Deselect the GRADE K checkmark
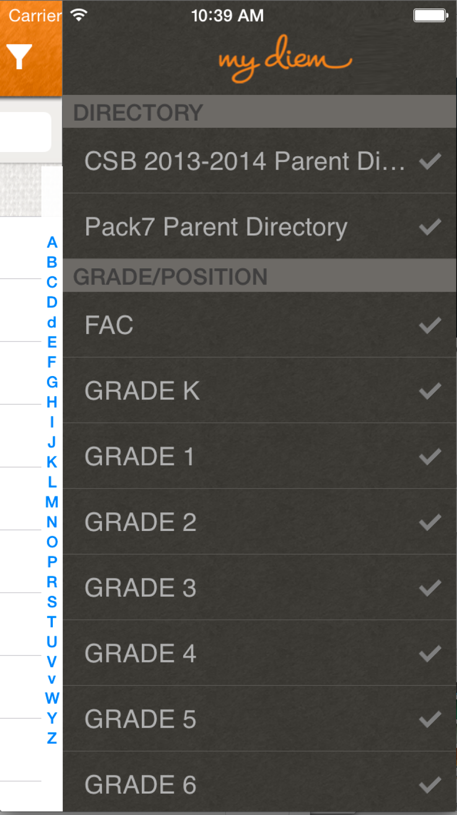 (430, 391)
